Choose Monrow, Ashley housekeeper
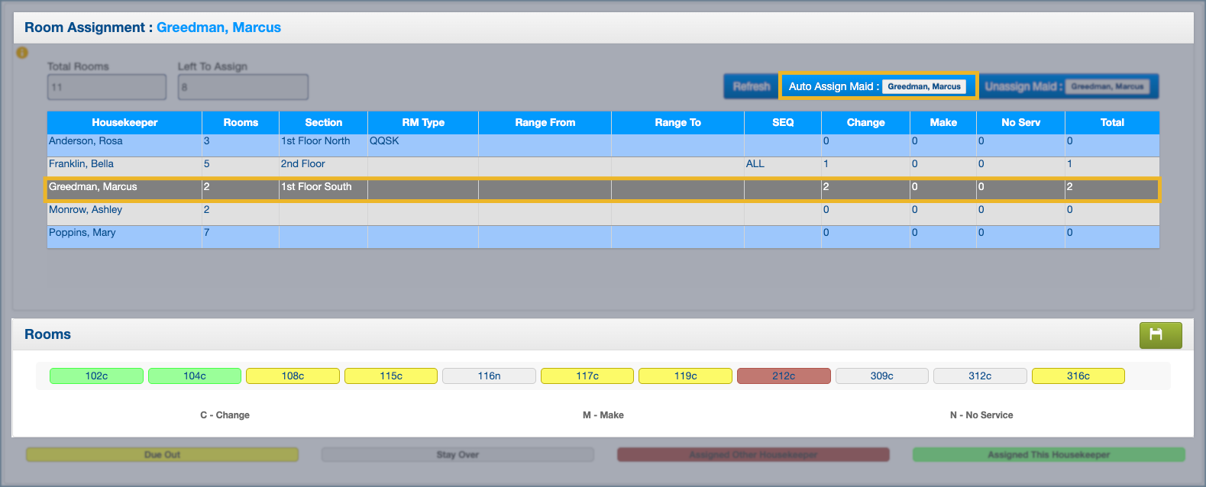Viewport: 1206px width, 487px height. [x=86, y=210]
